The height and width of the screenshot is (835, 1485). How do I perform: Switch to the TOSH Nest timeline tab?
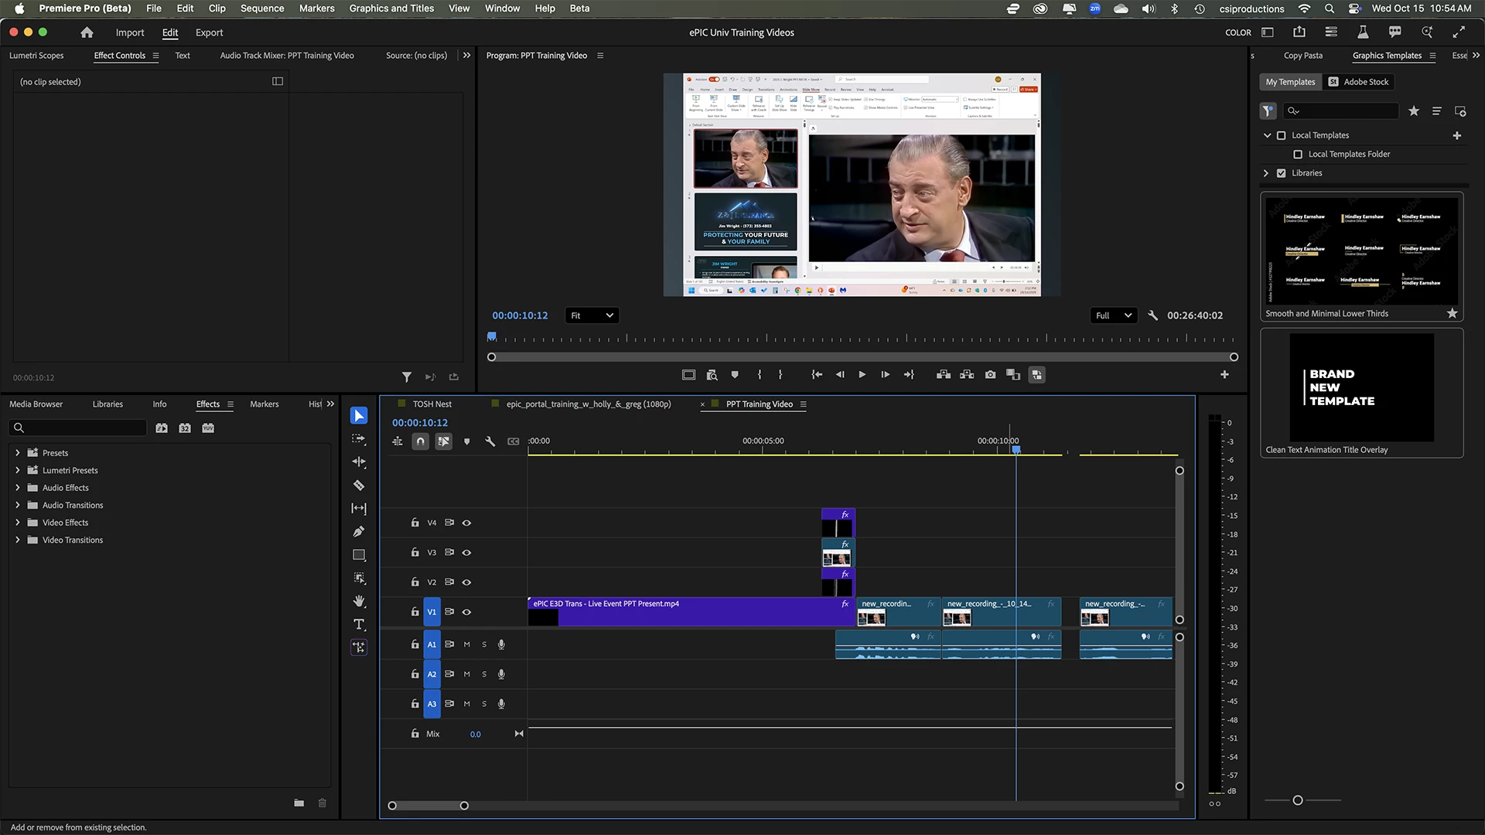click(x=432, y=404)
